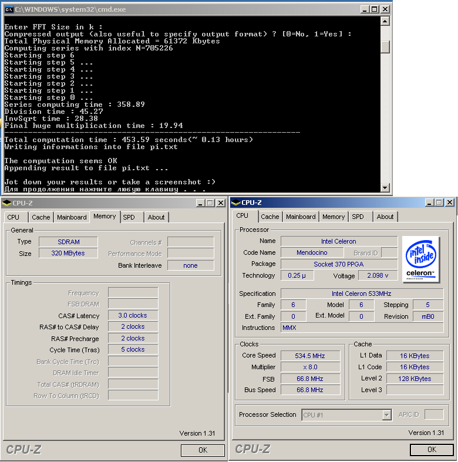Minimize the cmd.exe window
Viewport: 458px width, 462px height.
(x=365, y=9)
